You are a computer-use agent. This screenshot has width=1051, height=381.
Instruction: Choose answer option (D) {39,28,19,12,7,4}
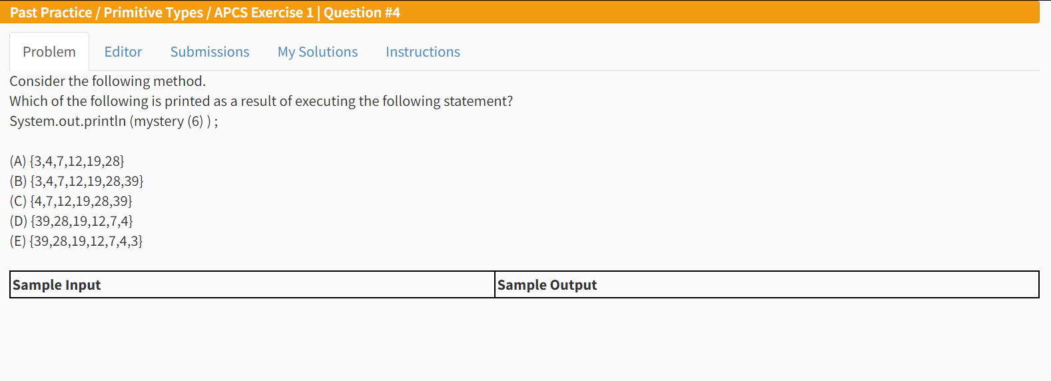(71, 221)
